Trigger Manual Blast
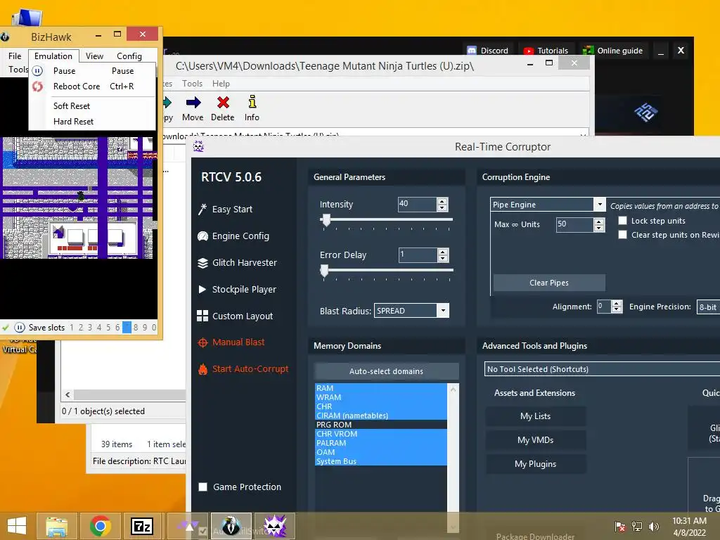 (231, 342)
